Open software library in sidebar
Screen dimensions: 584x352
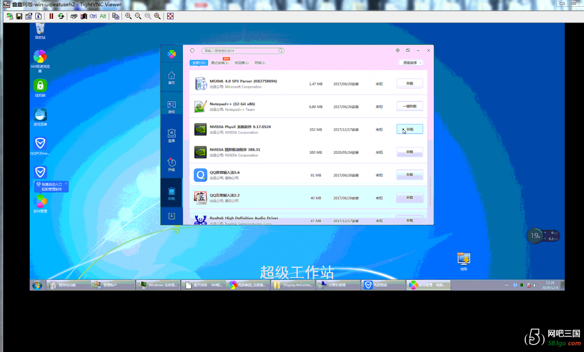171,136
